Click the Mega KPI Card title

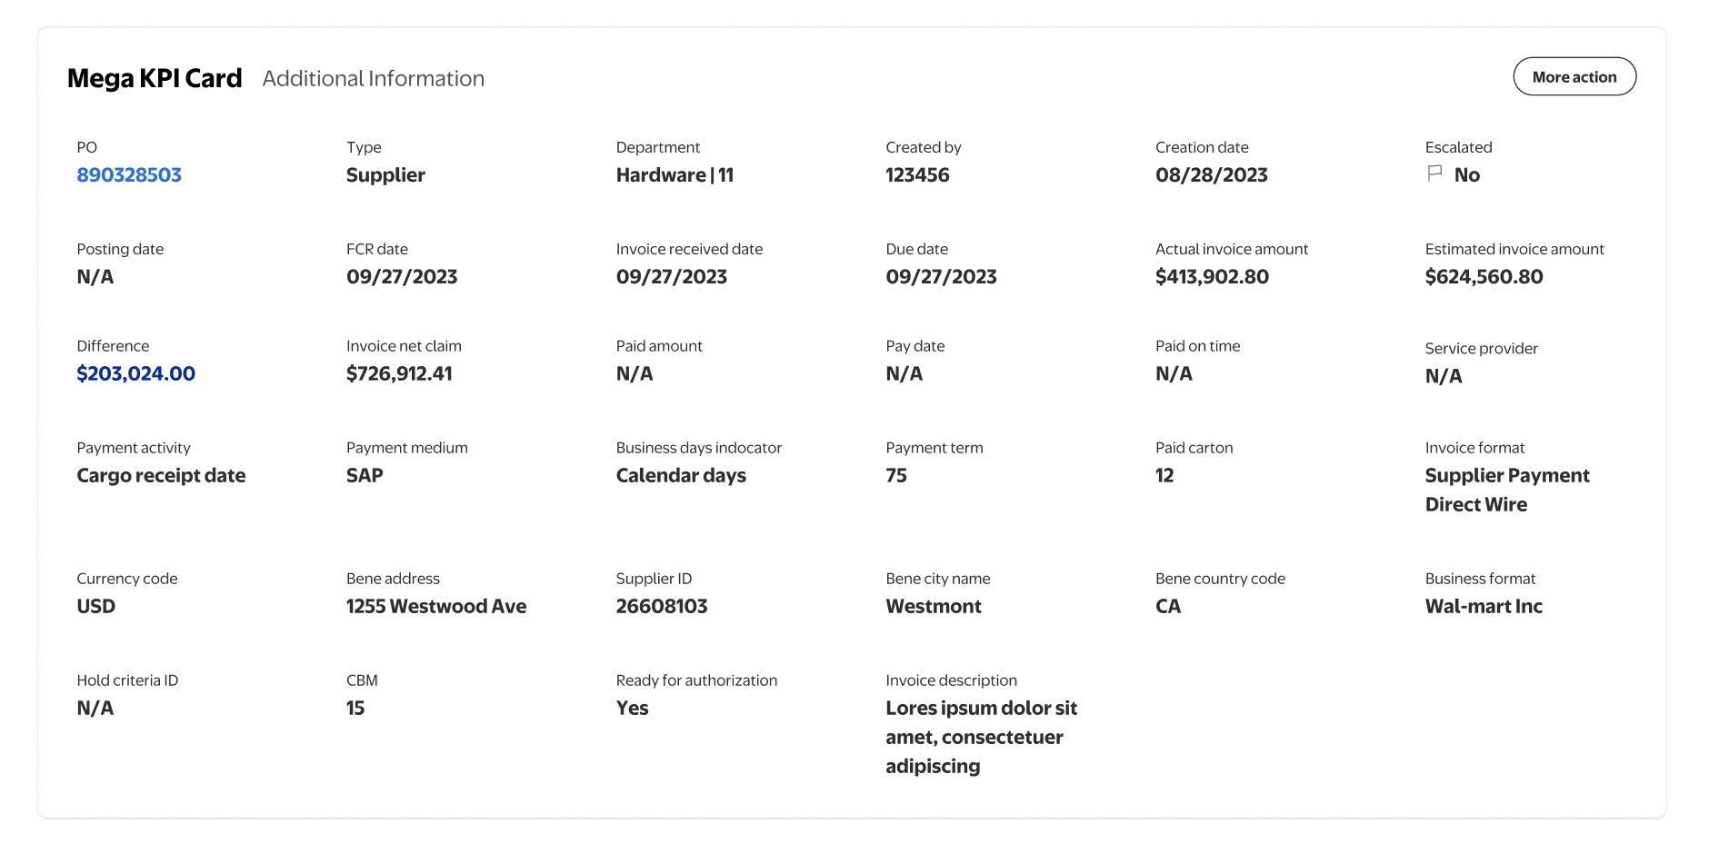tap(155, 79)
